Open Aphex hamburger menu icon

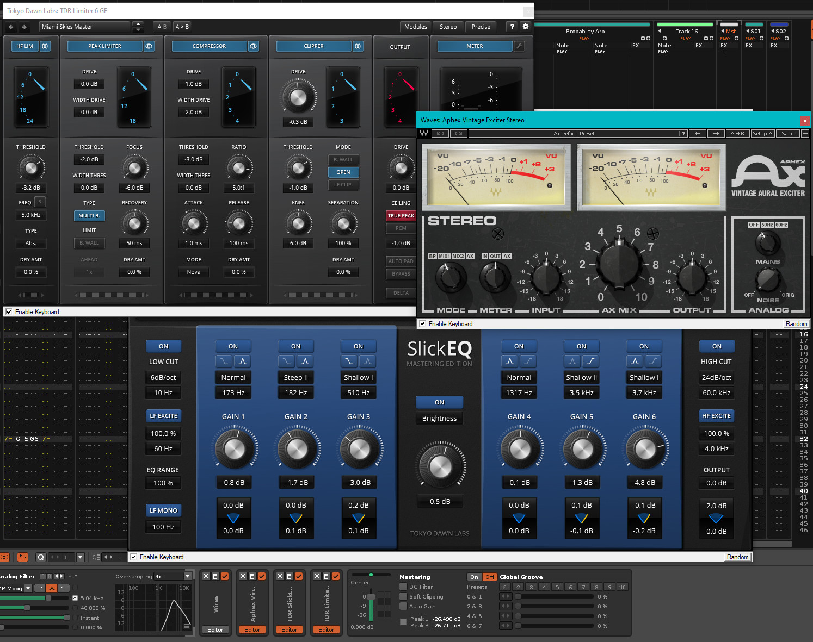pyautogui.click(x=805, y=133)
